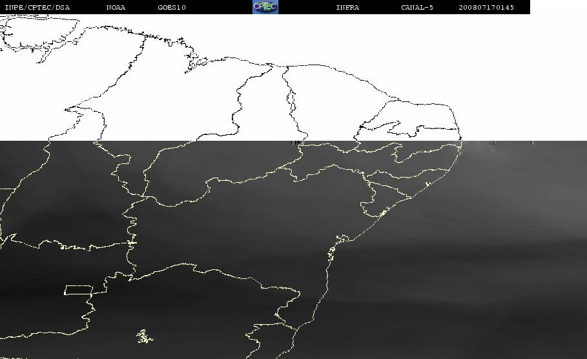The image size is (587, 359).
Task: Click the NOAA label in header
Action: 116,8
